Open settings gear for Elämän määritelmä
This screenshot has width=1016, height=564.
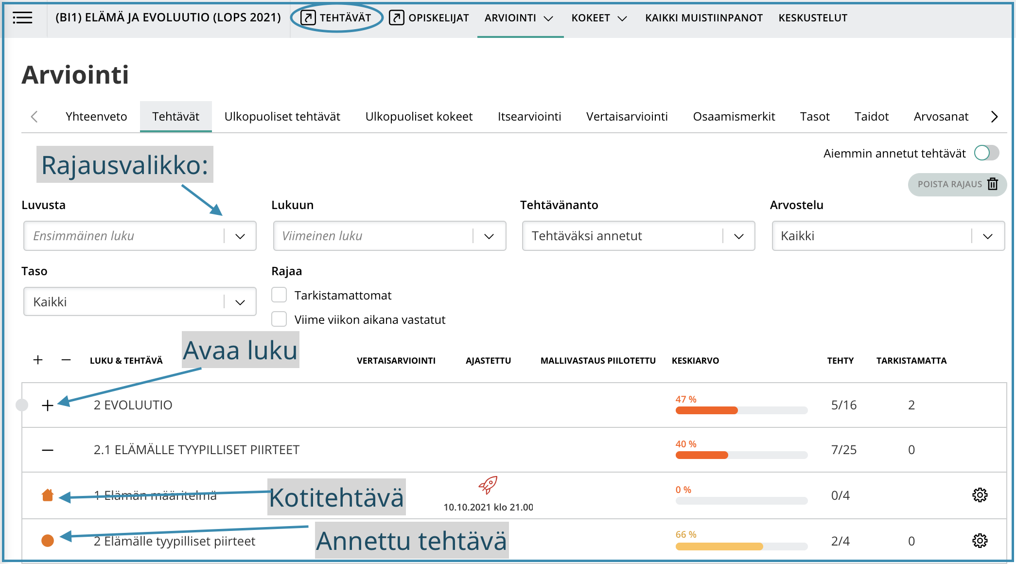click(980, 495)
